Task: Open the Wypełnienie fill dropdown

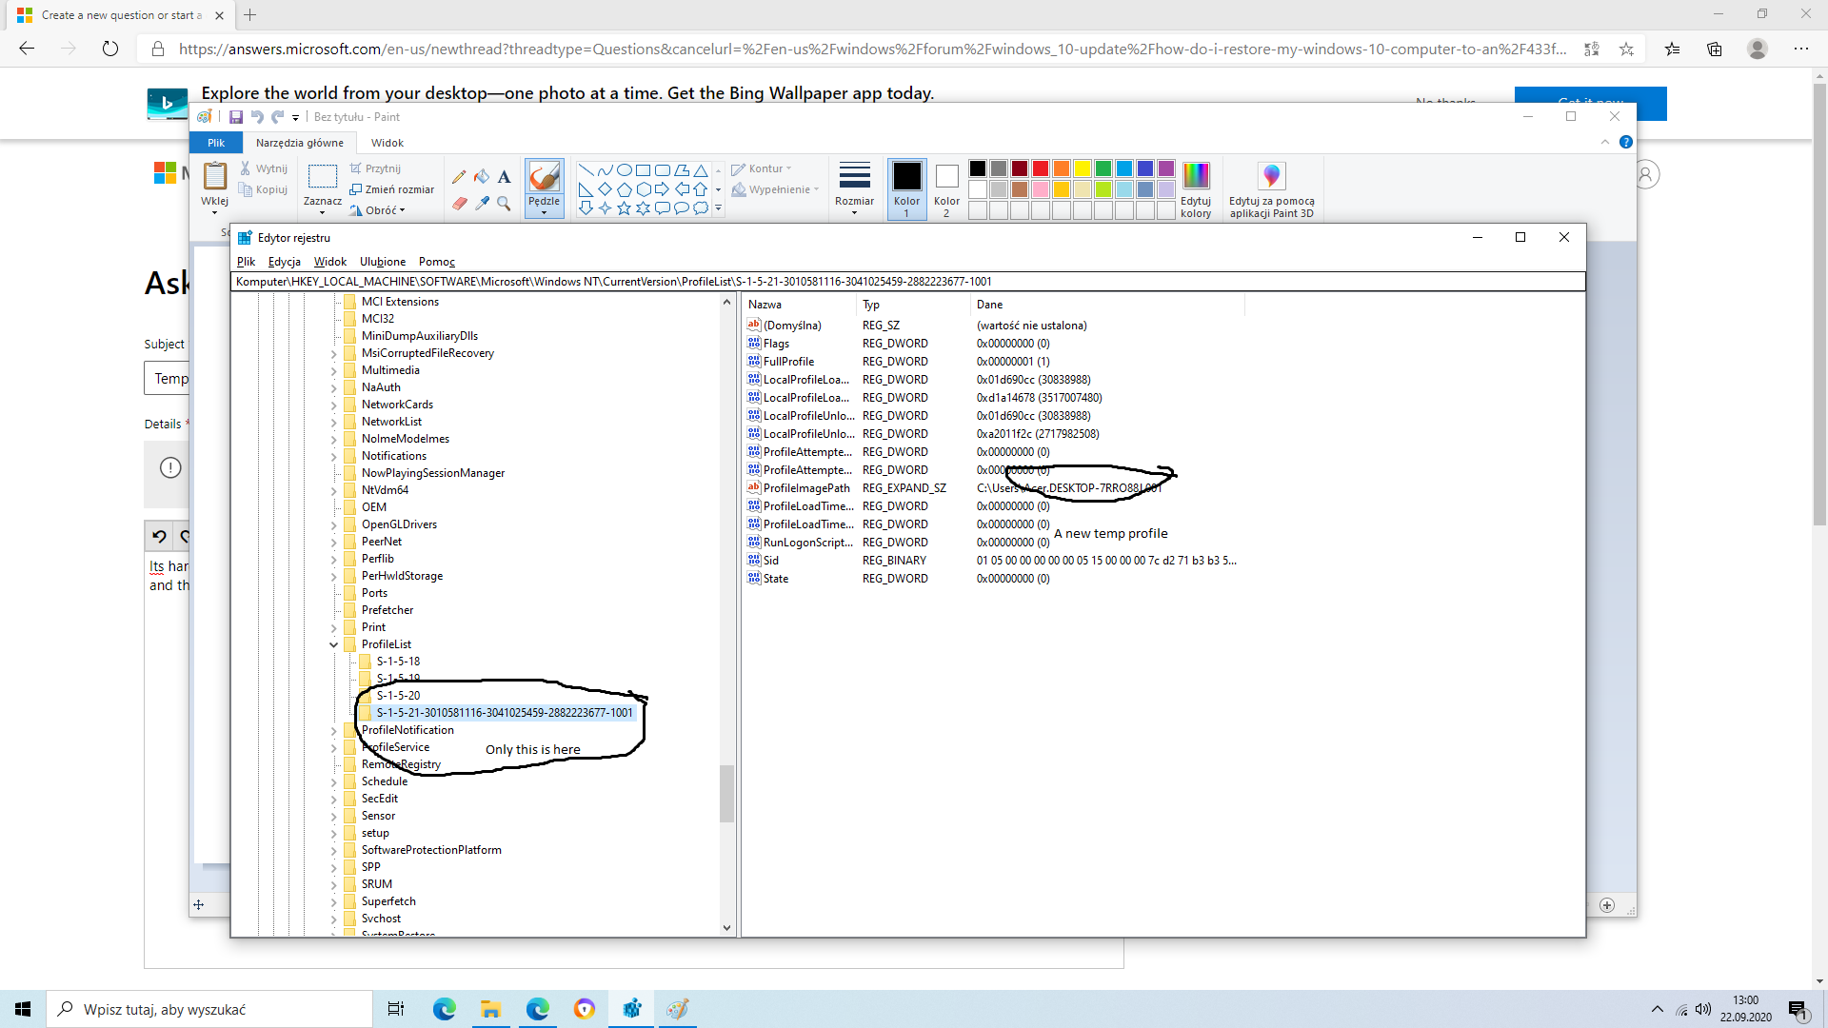Action: [x=775, y=189]
